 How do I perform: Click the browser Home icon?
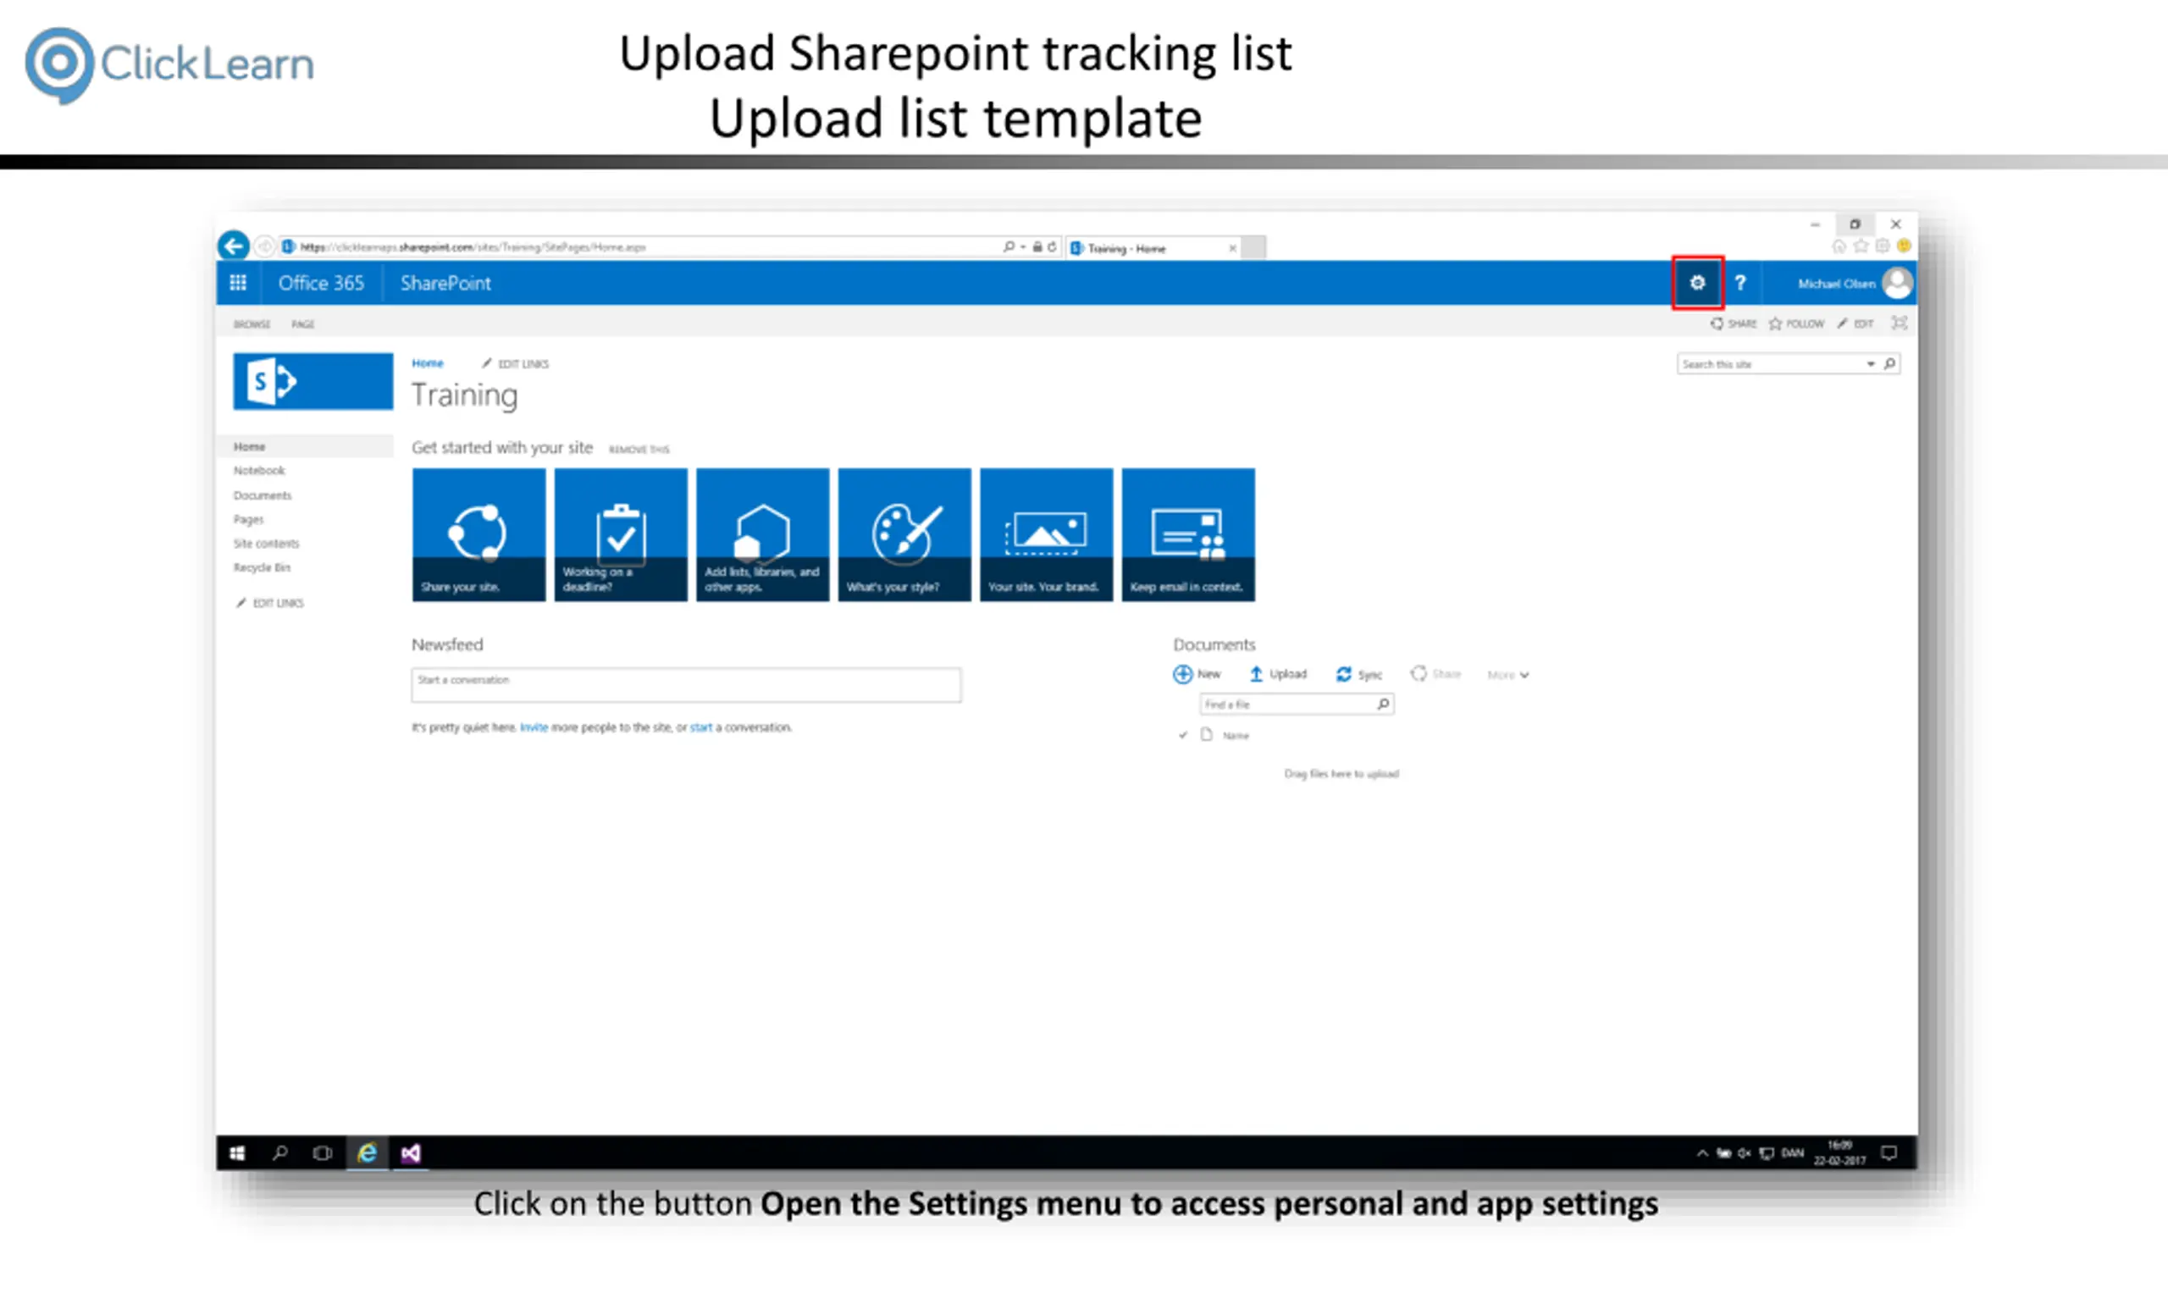pyautogui.click(x=1839, y=246)
